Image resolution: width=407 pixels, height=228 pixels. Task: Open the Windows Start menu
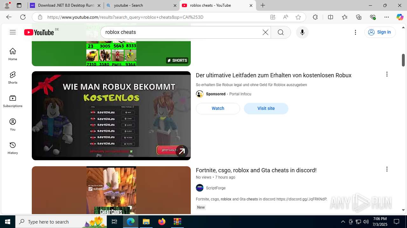click(x=8, y=222)
